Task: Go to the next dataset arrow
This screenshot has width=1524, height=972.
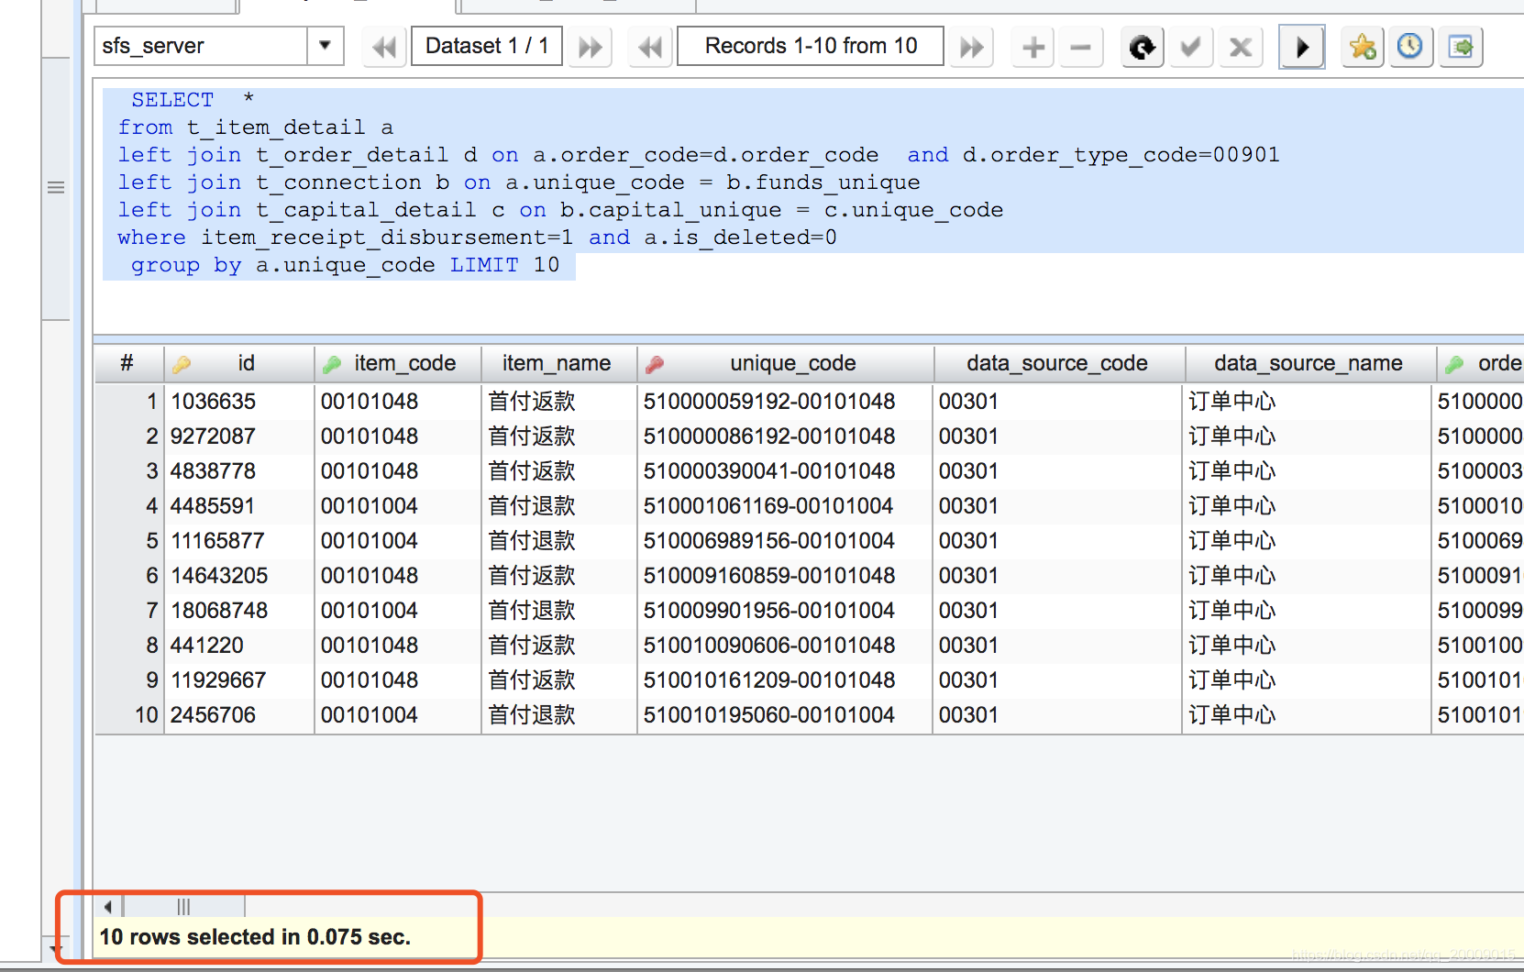Action: [591, 47]
